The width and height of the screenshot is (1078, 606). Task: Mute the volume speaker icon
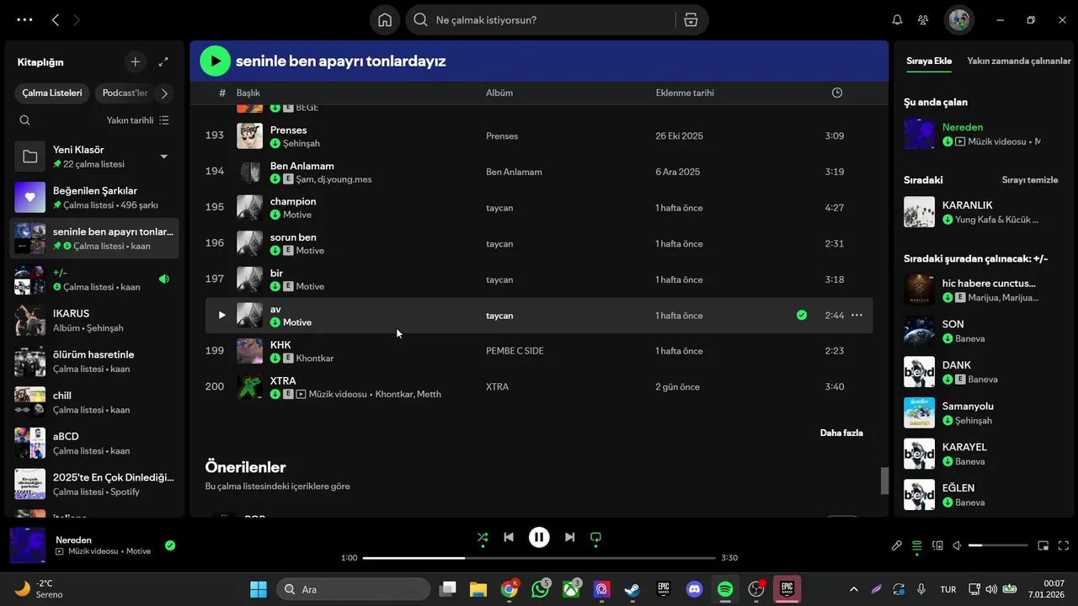(958, 545)
